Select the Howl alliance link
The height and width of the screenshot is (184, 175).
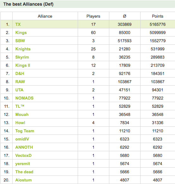pos(20,123)
